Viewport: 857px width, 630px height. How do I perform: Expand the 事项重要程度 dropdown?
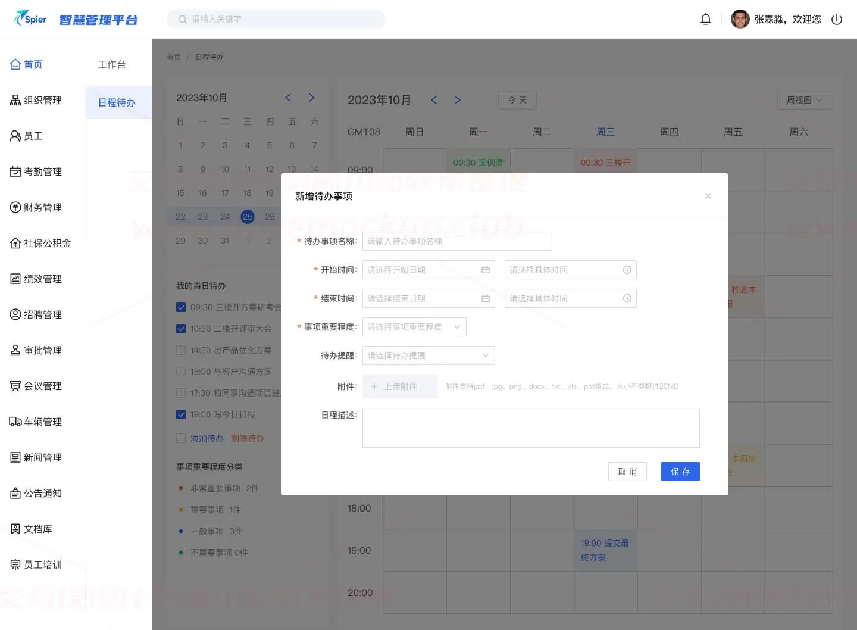(x=414, y=327)
